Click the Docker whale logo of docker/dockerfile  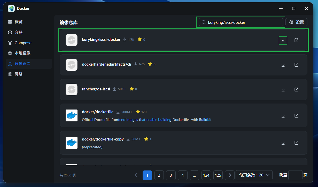[x=72, y=115]
